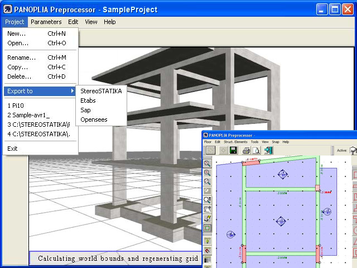Screen dimensions: 357x268
Task: Open recent file 4 C:\STEREOSTATIKA
Action: point(40,134)
